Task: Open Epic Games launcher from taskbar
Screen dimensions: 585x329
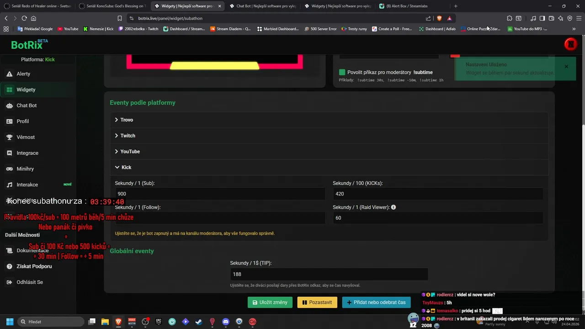Action: click(x=159, y=322)
